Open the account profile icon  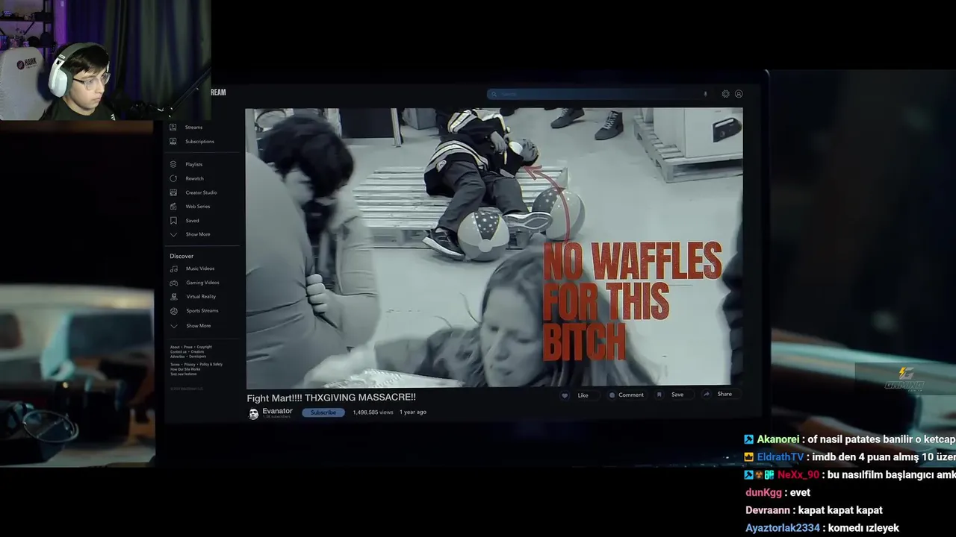pyautogui.click(x=739, y=94)
